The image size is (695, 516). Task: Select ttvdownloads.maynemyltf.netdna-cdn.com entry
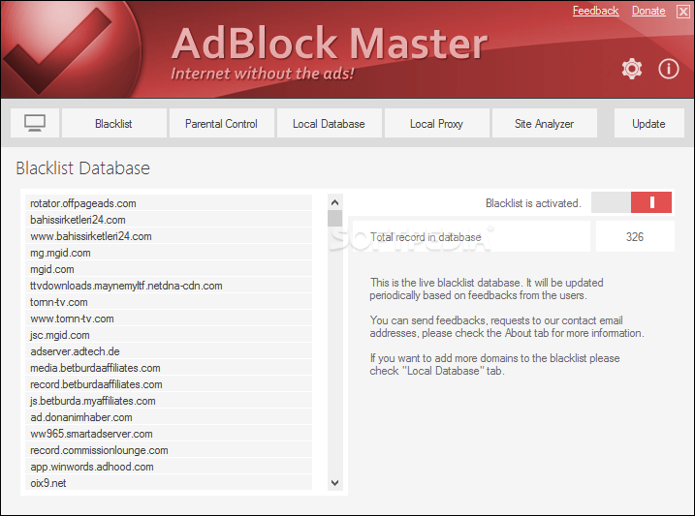pyautogui.click(x=169, y=286)
